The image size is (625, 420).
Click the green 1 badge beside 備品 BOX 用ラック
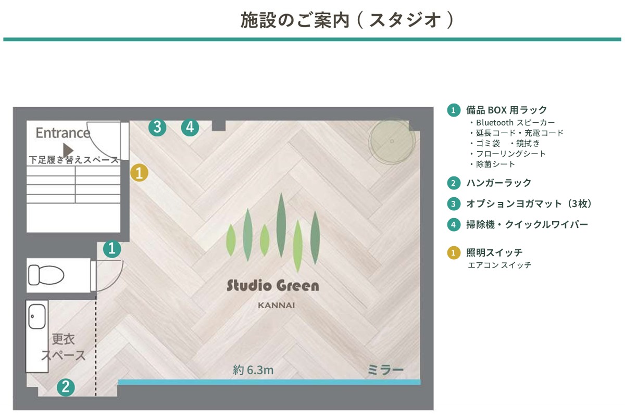454,110
